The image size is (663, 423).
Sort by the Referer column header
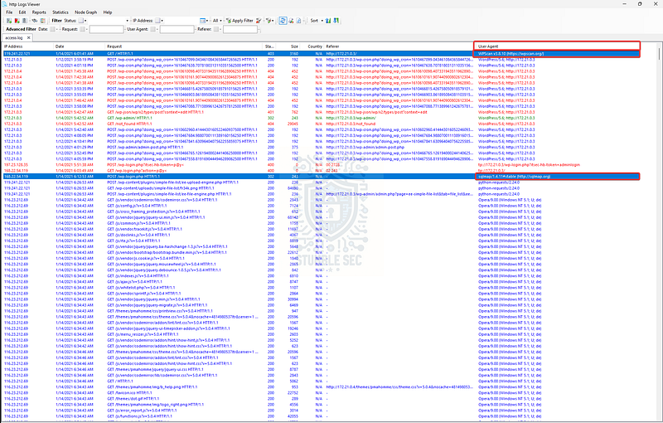tap(399, 46)
